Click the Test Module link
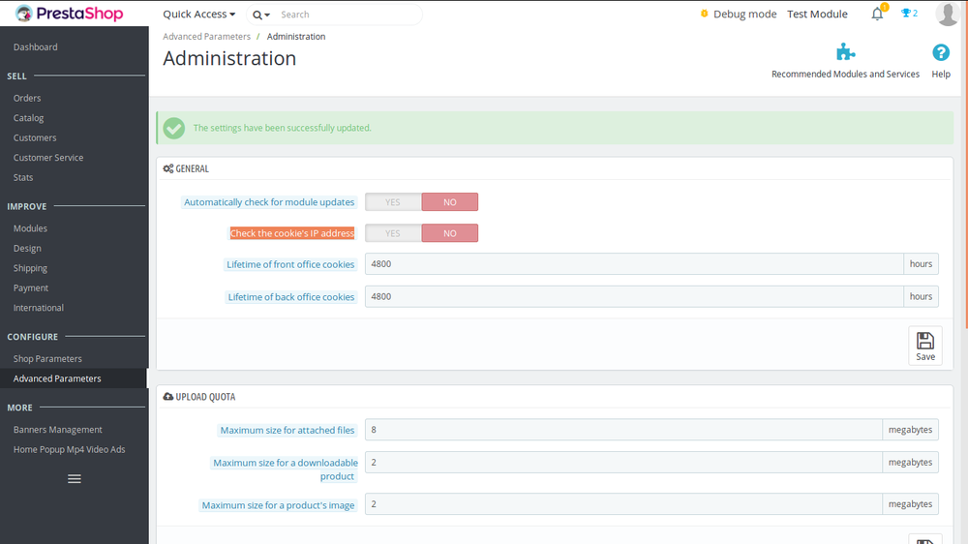The image size is (968, 544). 817,14
